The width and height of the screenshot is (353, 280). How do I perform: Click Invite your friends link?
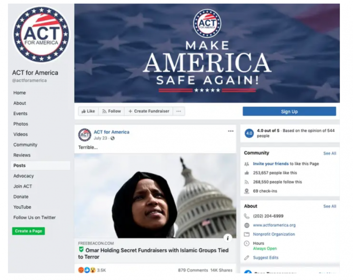pyautogui.click(x=270, y=164)
